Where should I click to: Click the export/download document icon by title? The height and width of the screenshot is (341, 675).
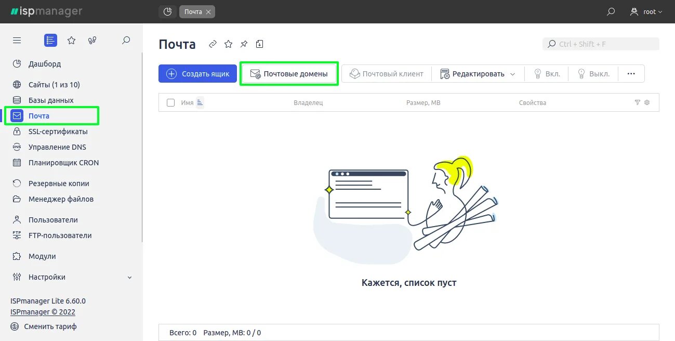pos(260,44)
